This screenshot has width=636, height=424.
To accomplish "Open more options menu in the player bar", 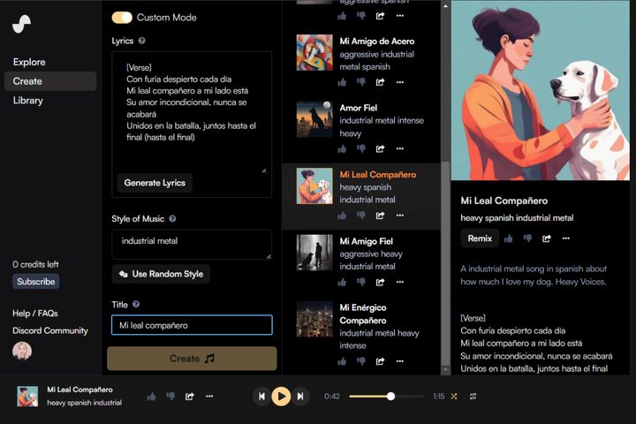I will click(209, 397).
